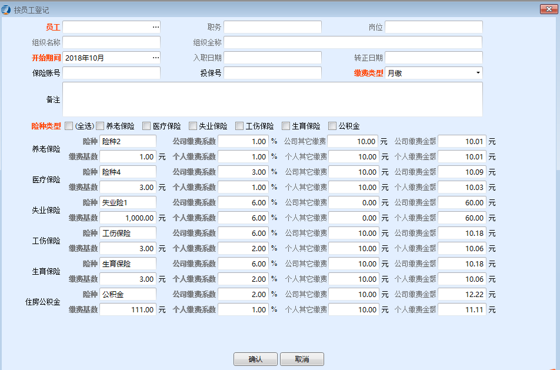Image resolution: width=560 pixels, height=370 pixels.
Task: Click 确认 button to confirm
Action: pyautogui.click(x=255, y=359)
